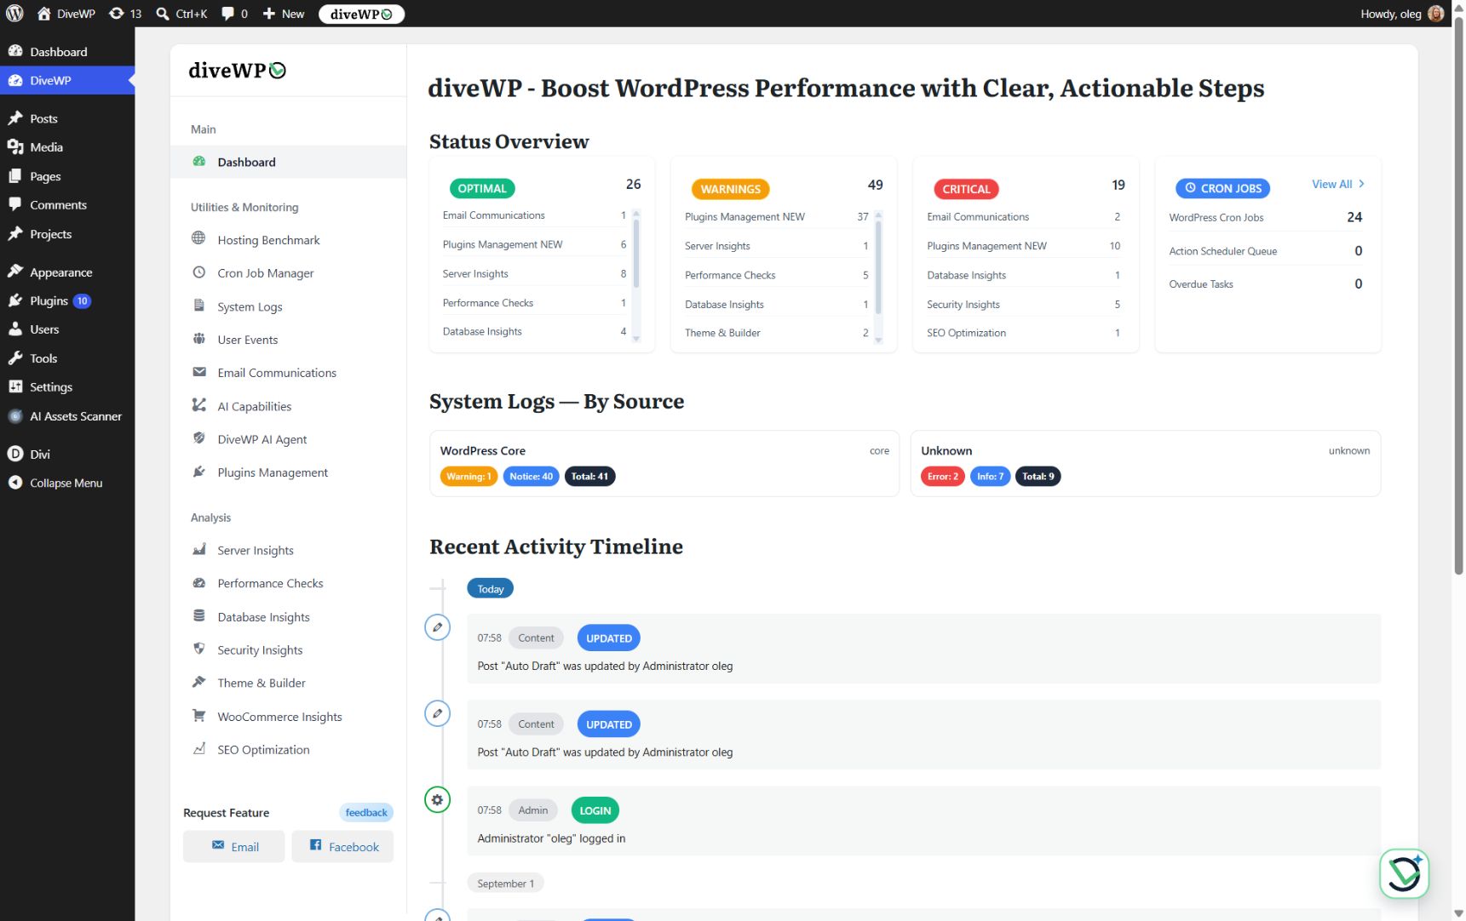Open AI Assets Scanner in the admin menu
1466x921 pixels.
(x=67, y=416)
